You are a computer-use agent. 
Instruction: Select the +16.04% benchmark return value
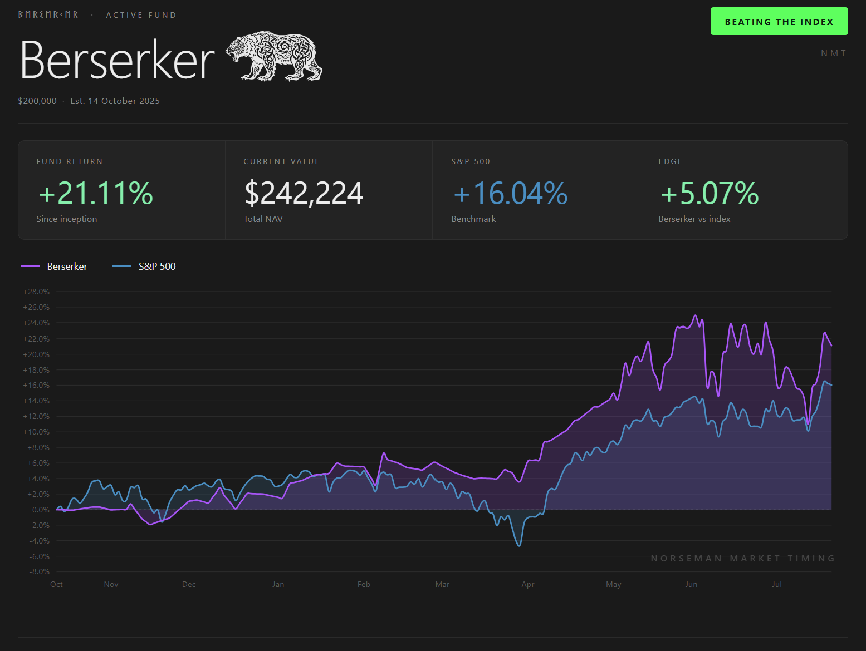[x=511, y=193]
